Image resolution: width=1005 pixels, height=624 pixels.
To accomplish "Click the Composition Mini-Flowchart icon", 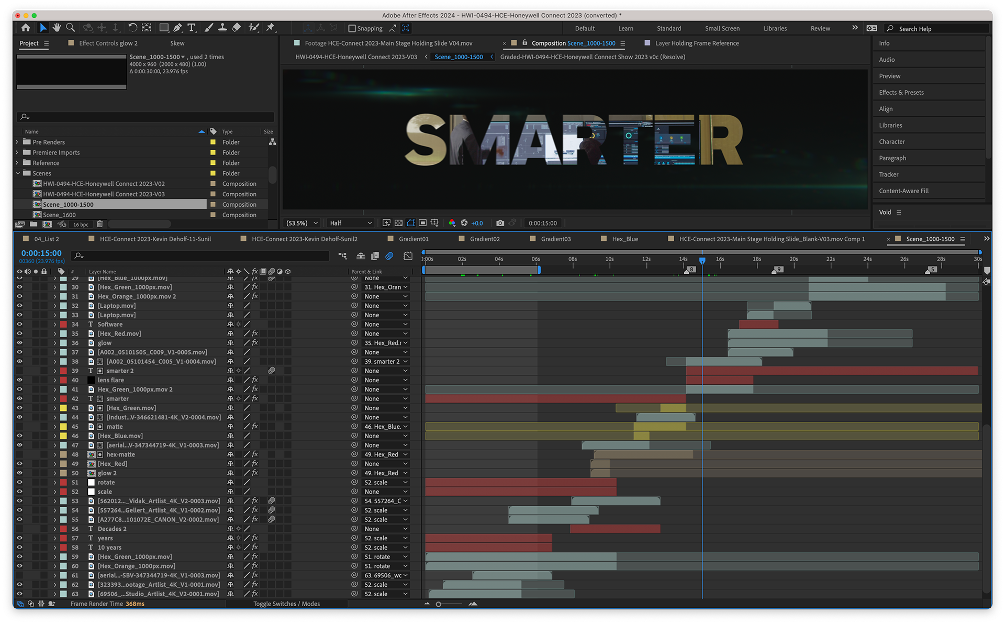I will tap(342, 256).
